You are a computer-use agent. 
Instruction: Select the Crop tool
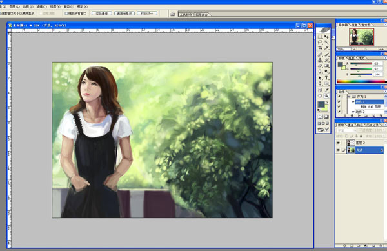(320, 48)
